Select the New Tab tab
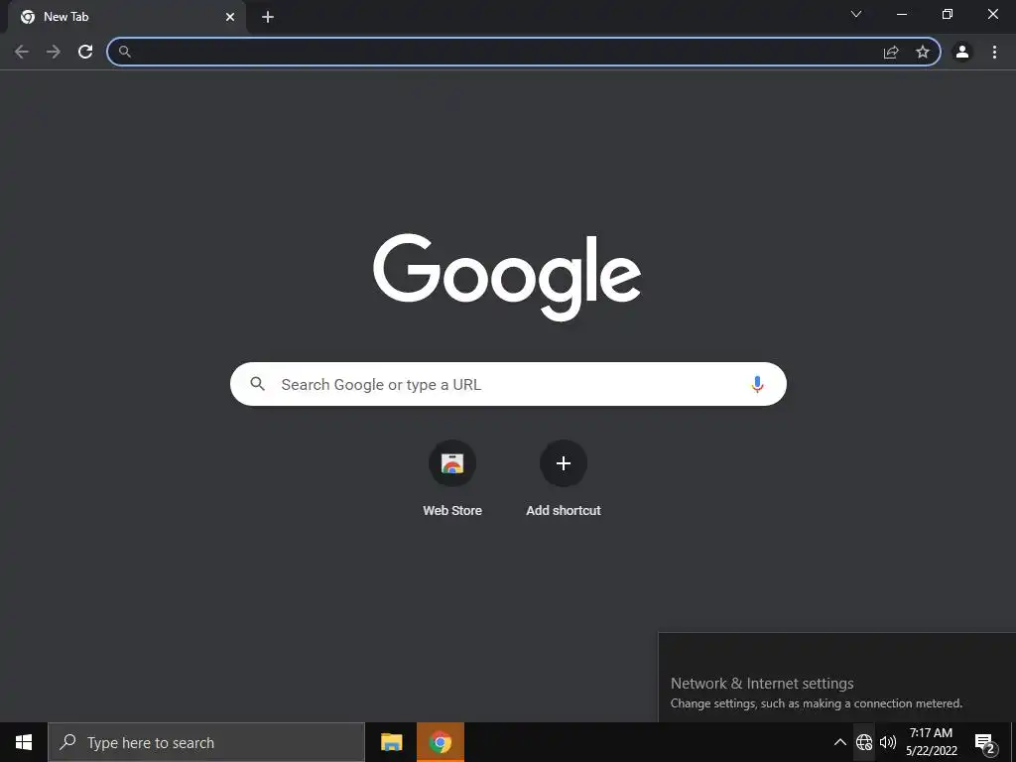 (126, 17)
